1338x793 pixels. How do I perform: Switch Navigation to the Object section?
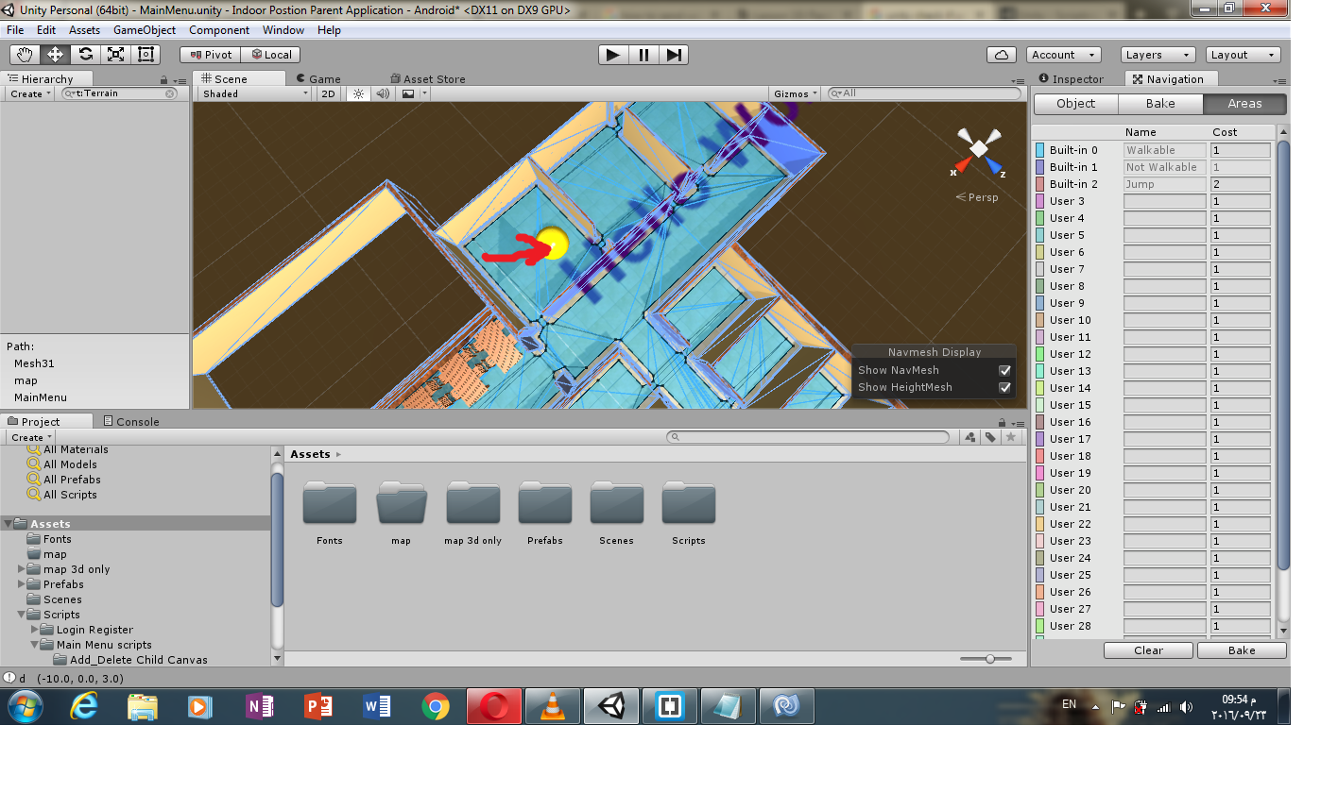coord(1076,104)
